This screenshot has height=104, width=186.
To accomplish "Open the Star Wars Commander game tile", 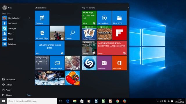I will 50,78.
